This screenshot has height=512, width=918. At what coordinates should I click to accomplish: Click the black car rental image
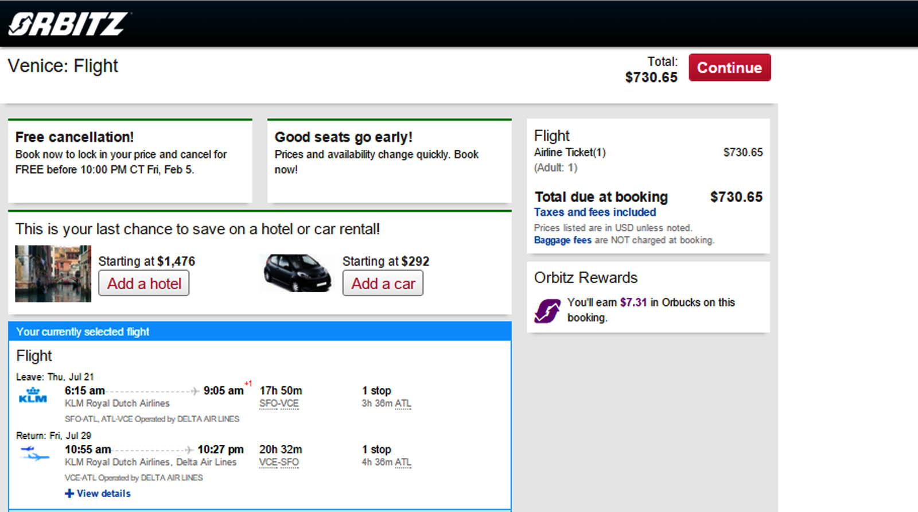pos(297,273)
